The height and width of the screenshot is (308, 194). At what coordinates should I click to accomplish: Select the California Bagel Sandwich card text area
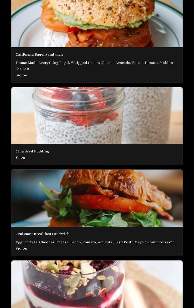[x=97, y=65]
